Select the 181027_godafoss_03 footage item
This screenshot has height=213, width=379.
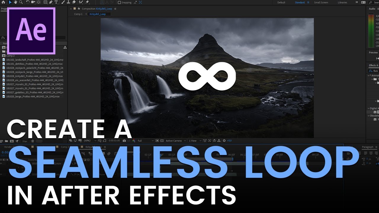click(34, 92)
